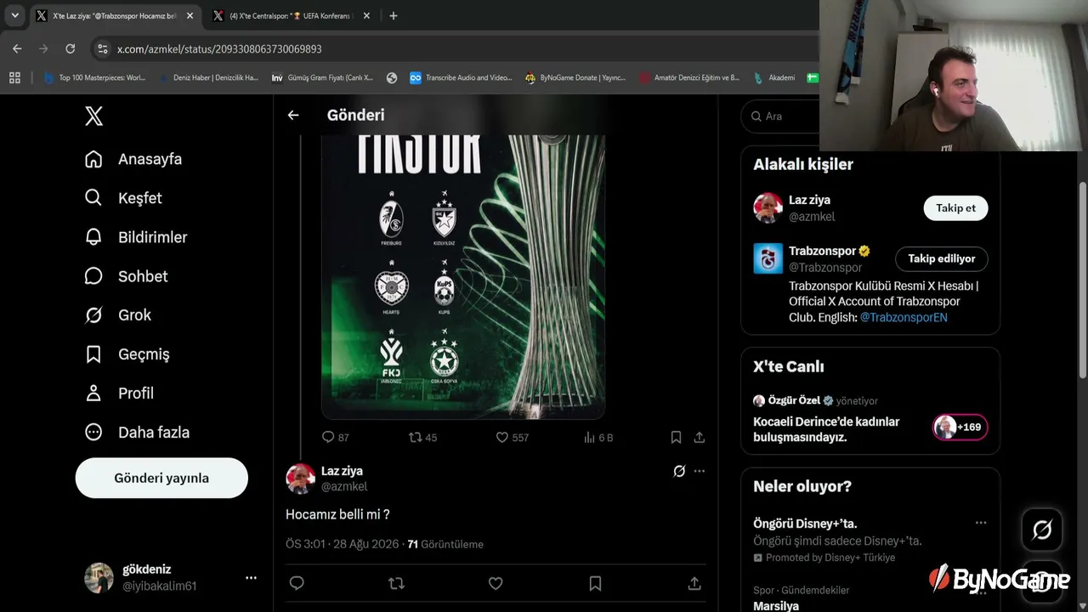Image resolution: width=1088 pixels, height=612 pixels.
Task: Open ByNoGame Donate bookmark
Action: [x=575, y=78]
